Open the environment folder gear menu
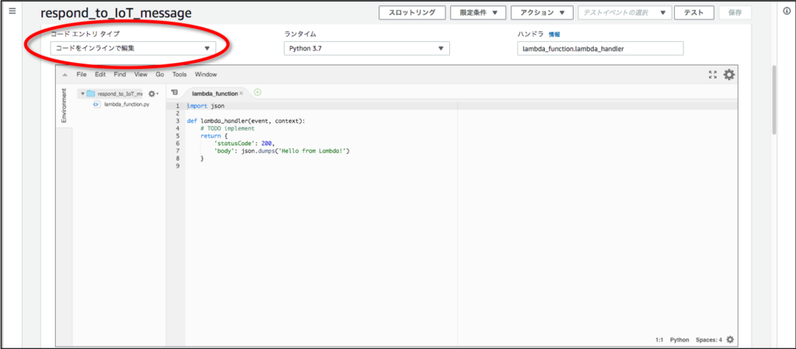796x349 pixels. click(x=152, y=93)
